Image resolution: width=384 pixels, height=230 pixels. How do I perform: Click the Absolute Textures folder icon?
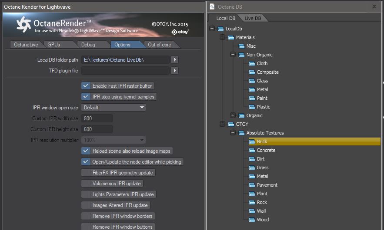pyautogui.click(x=241, y=133)
